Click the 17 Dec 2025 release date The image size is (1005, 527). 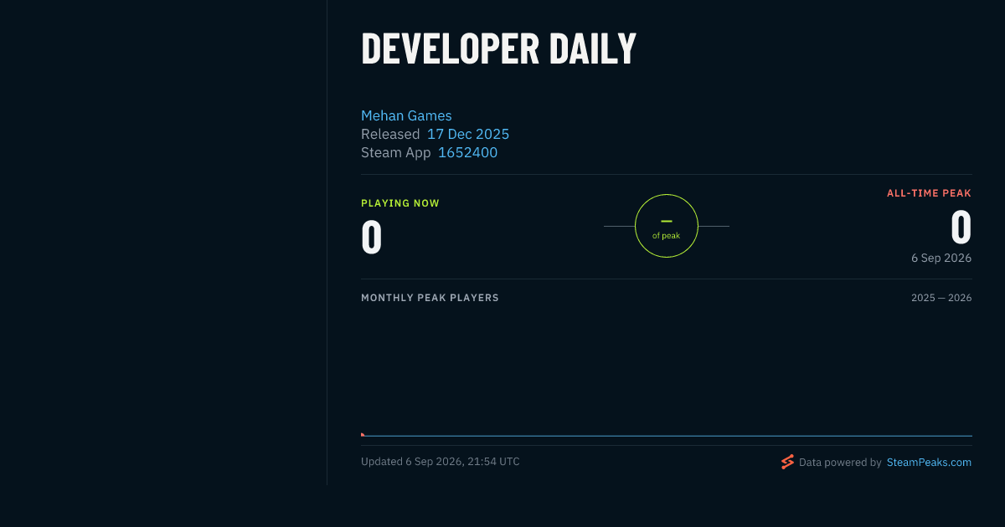click(468, 134)
